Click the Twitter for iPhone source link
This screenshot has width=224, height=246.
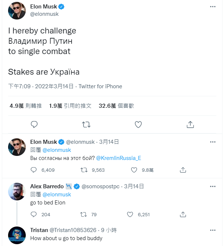click(100, 86)
